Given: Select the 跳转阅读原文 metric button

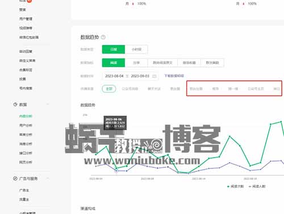Looking at the screenshot, I should 162,63.
